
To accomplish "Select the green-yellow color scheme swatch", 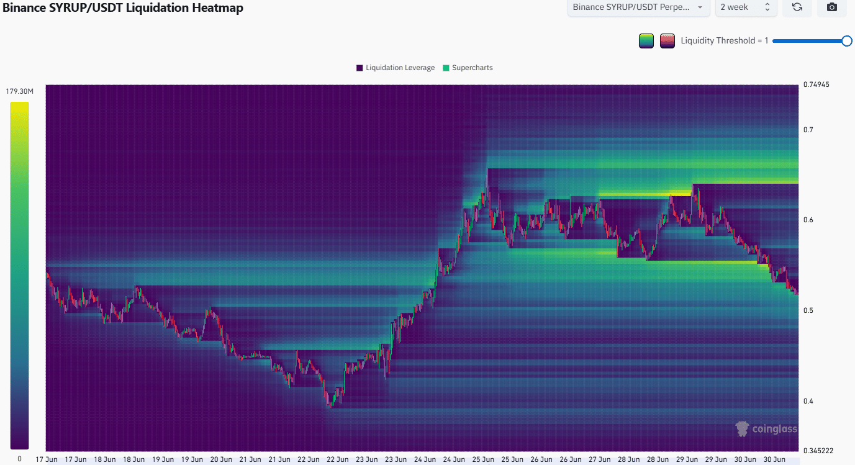I will pos(646,41).
